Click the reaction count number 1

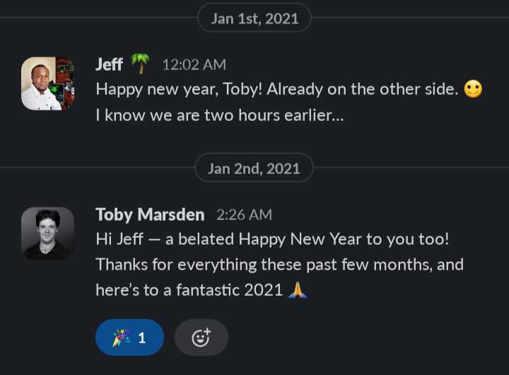pos(142,338)
